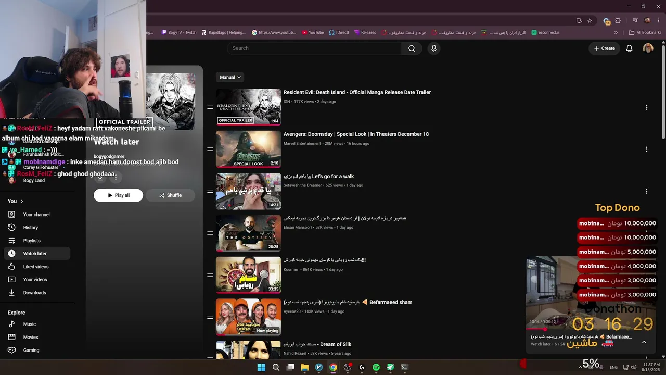The image size is (666, 375).
Task: Click the YouTube search magnifier button
Action: [412, 48]
